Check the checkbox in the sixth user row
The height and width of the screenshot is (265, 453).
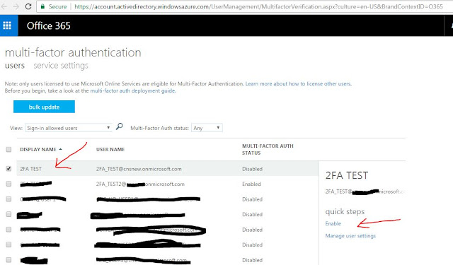point(8,245)
